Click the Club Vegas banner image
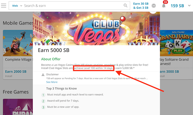Viewport: 193px width, 115px height. (x=96, y=28)
